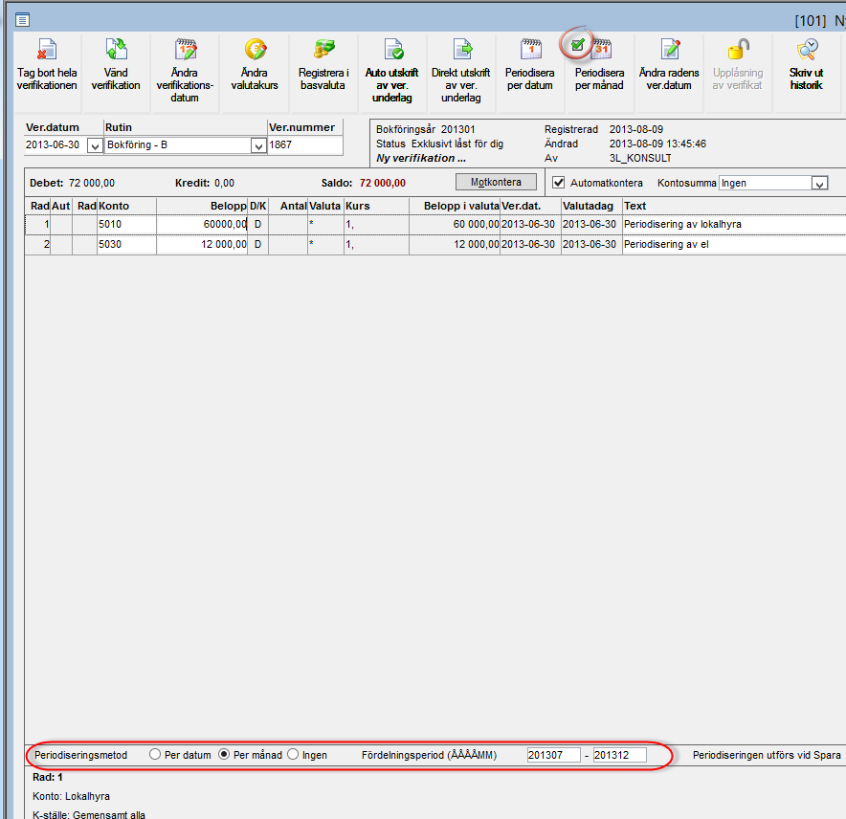Select Per månad radio button
The height and width of the screenshot is (819, 846).
point(224,754)
